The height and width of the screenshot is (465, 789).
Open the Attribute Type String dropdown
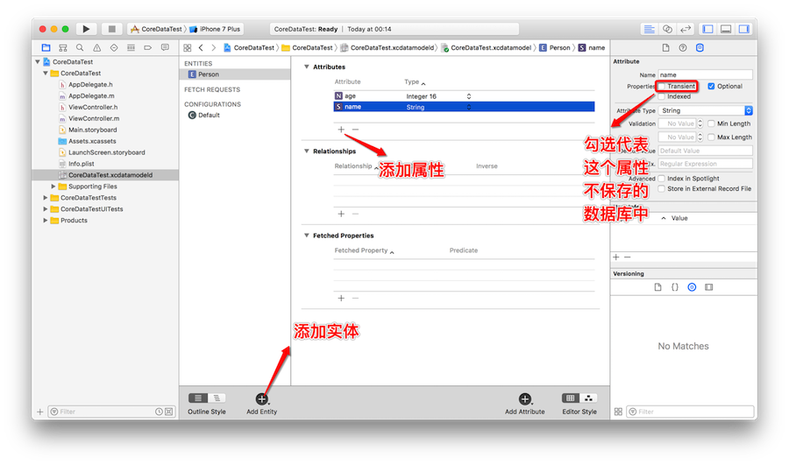click(706, 110)
